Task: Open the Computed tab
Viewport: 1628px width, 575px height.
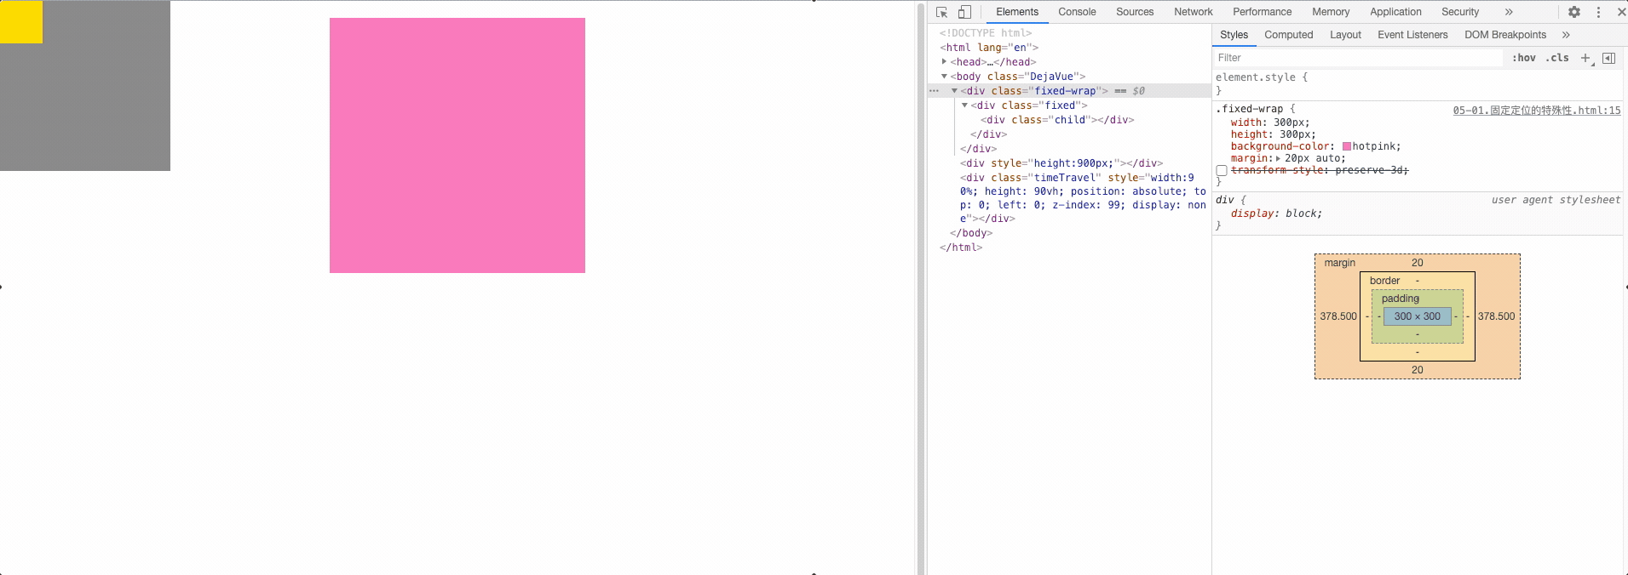Action: [1288, 35]
